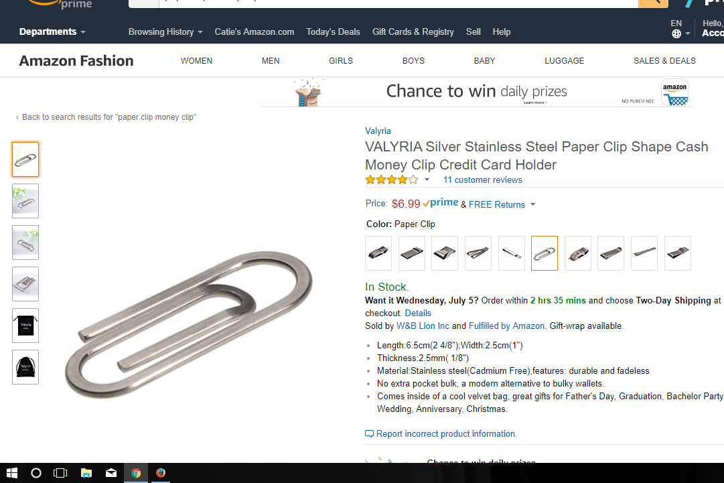Launch File Explorer from the taskbar
724x483 pixels.
[x=86, y=473]
